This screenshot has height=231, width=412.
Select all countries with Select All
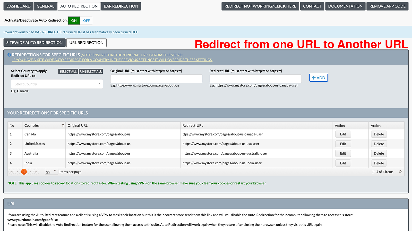click(68, 71)
